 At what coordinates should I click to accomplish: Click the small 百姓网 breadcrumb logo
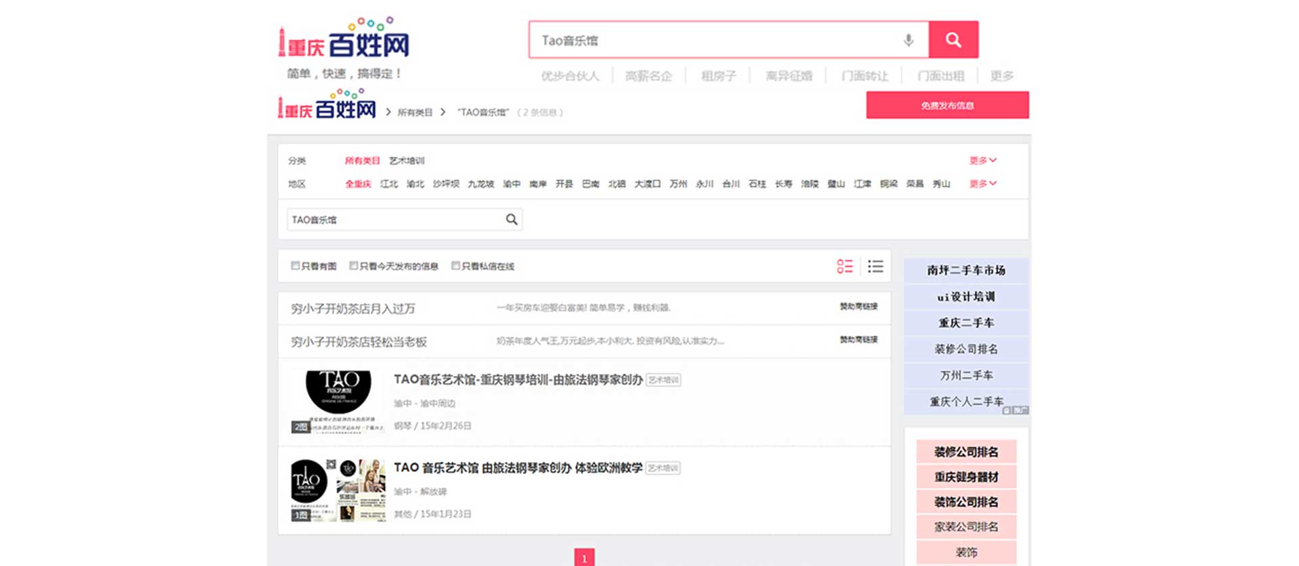click(x=327, y=106)
